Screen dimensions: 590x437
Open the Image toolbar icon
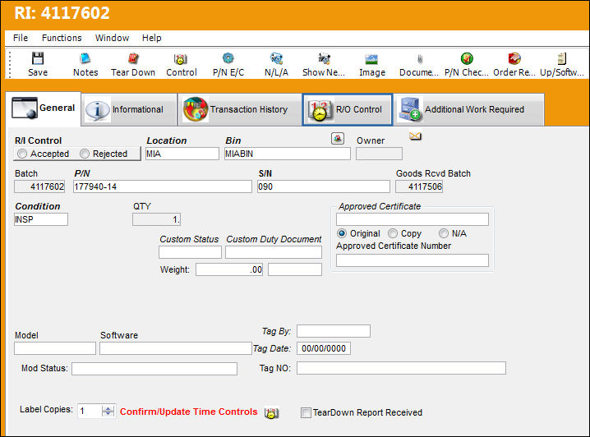(371, 59)
